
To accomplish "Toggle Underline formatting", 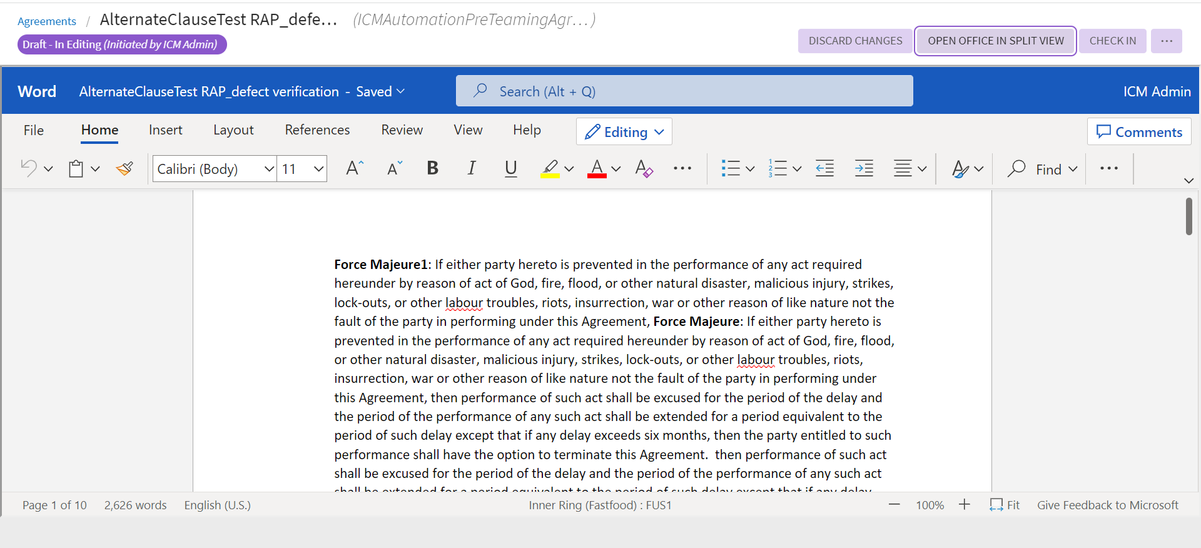I will point(510,168).
